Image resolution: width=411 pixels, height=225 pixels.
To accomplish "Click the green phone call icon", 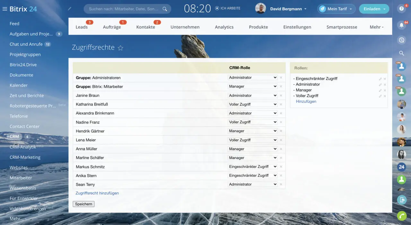I will (401, 216).
